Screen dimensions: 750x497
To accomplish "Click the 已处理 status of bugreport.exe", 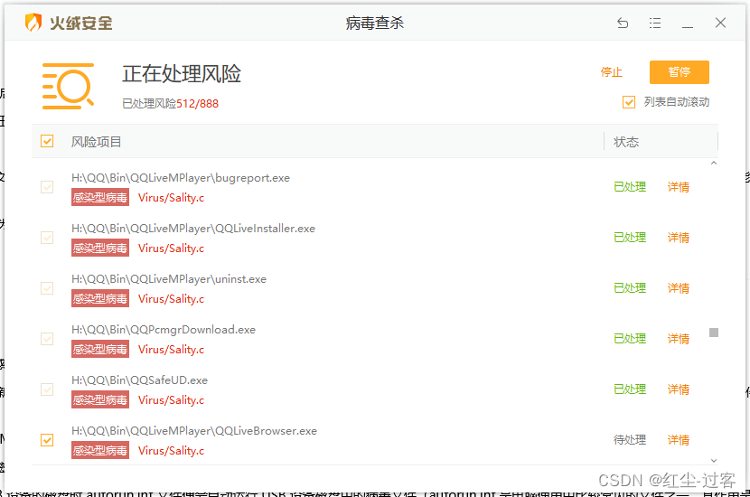I will pyautogui.click(x=630, y=187).
